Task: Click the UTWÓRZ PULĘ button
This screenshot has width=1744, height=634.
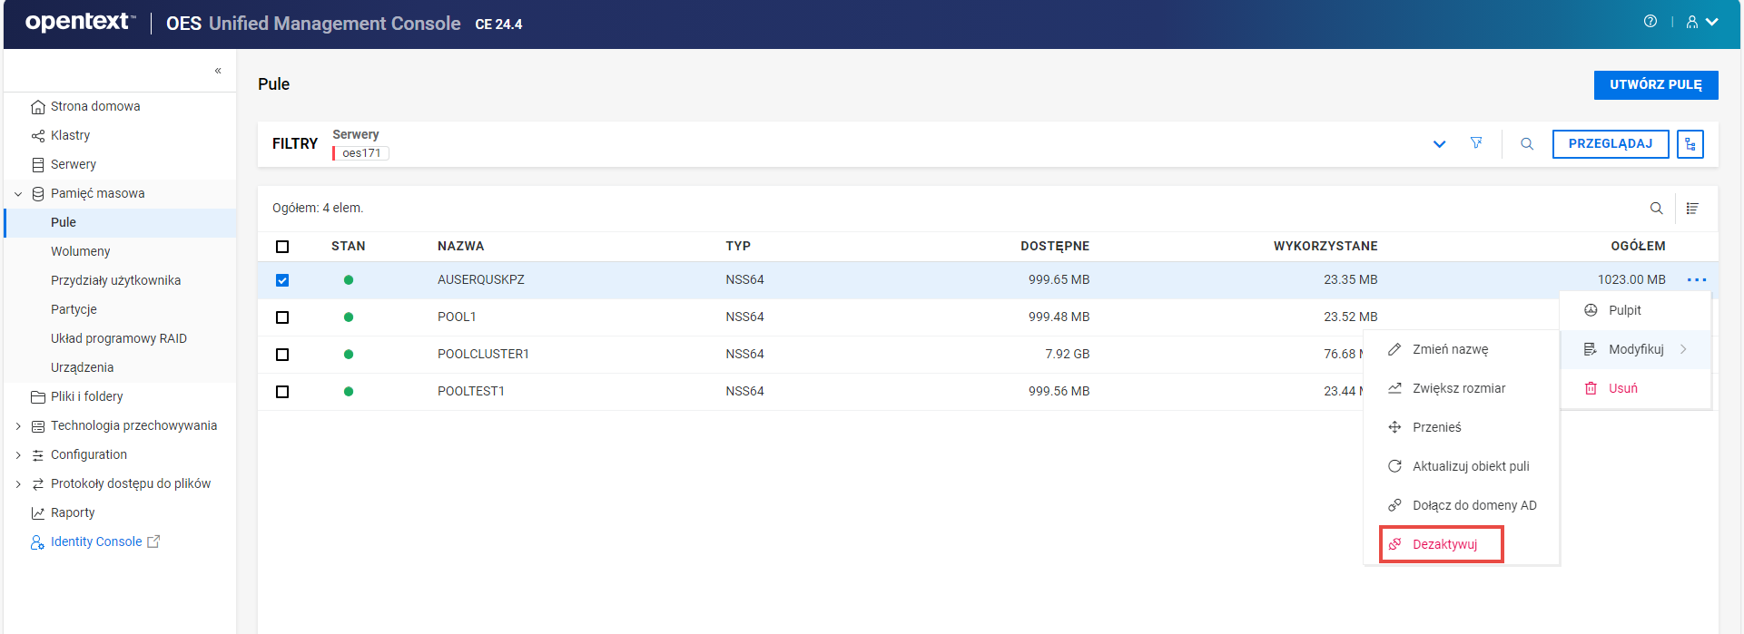Action: point(1655,84)
